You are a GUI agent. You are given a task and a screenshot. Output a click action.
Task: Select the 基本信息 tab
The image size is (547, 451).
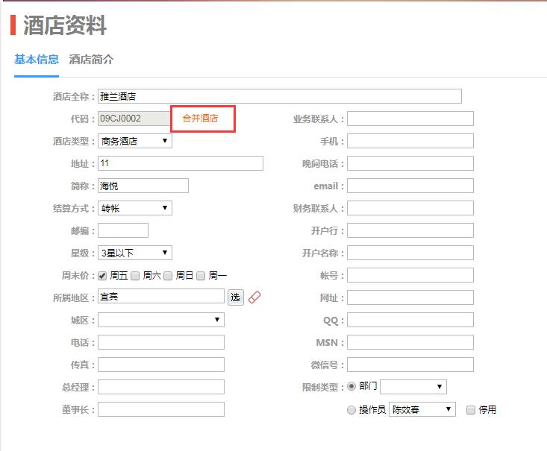(37, 60)
